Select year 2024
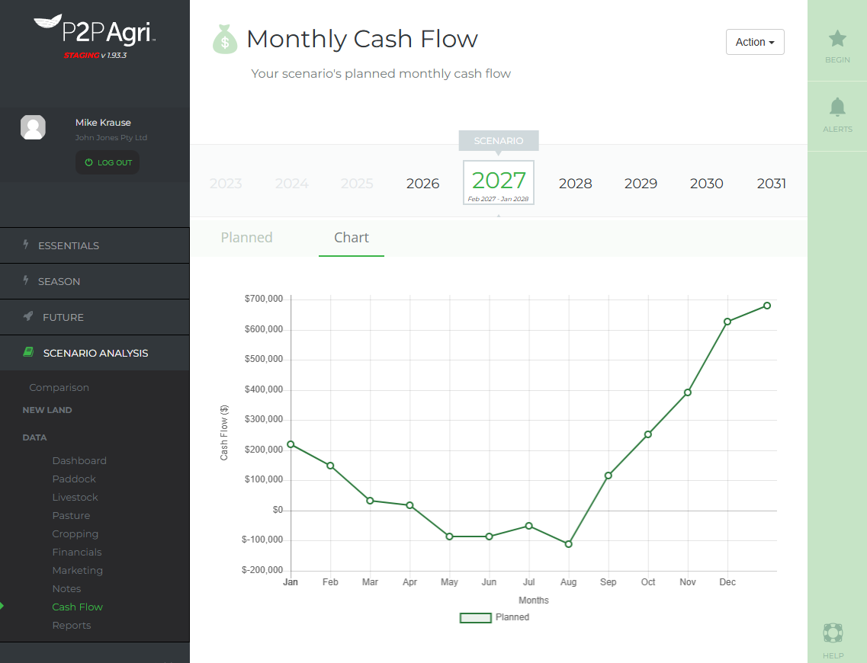This screenshot has width=867, height=663. [291, 184]
